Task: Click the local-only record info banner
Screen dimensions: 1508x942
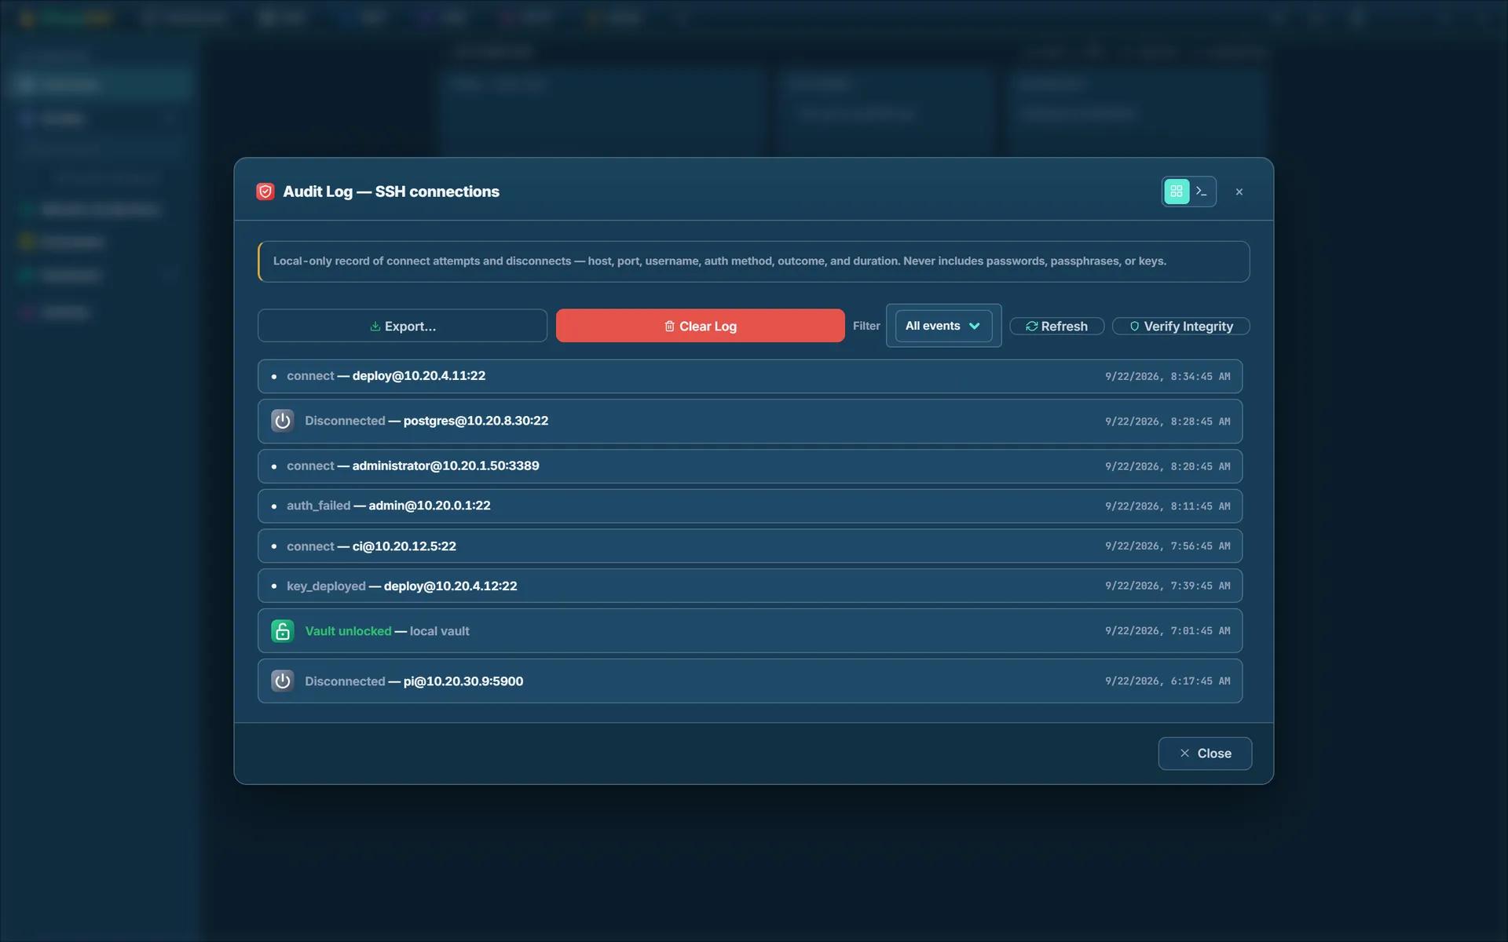Action: pos(753,261)
